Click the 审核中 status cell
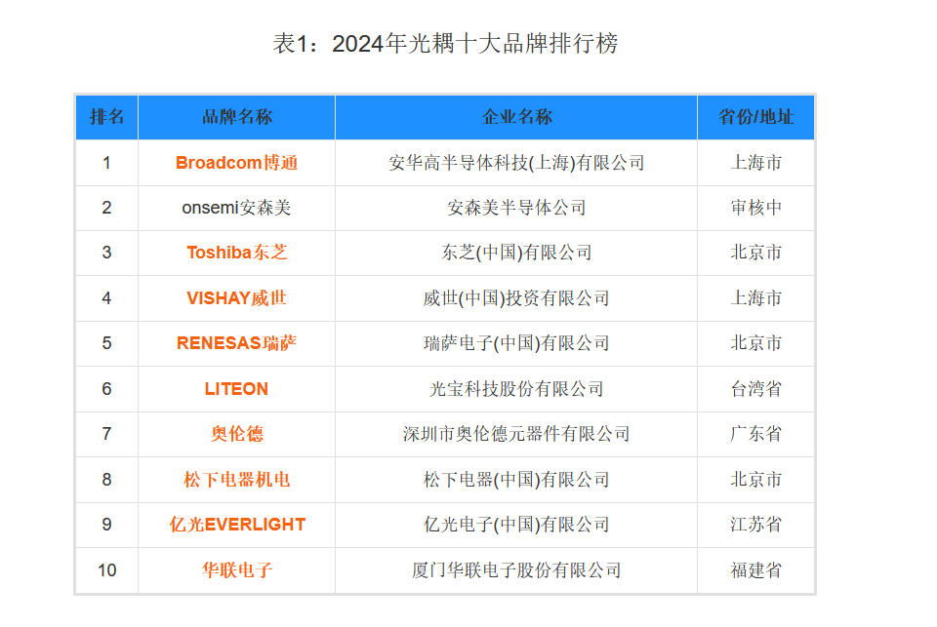This screenshot has width=937, height=627. [755, 208]
